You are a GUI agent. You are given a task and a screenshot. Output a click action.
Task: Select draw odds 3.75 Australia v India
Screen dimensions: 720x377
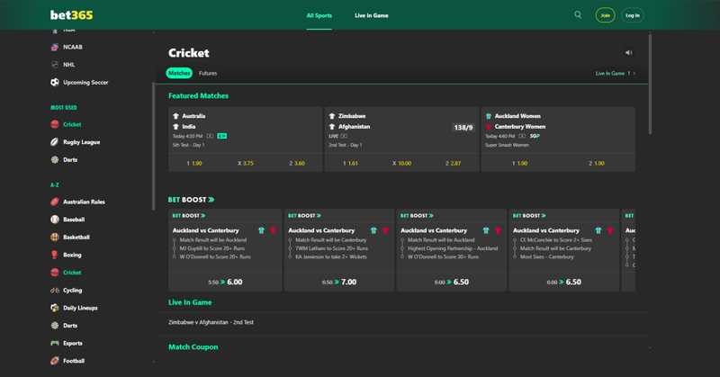[x=246, y=163]
